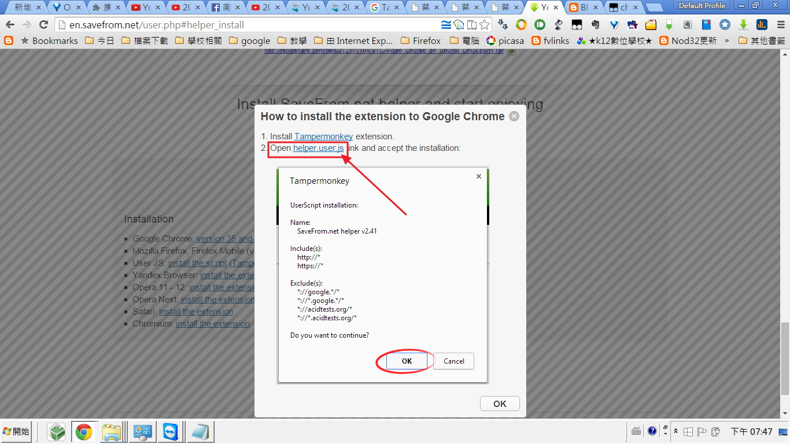Click the dialog's bottom OK button
Image resolution: width=790 pixels, height=444 pixels.
click(500, 404)
